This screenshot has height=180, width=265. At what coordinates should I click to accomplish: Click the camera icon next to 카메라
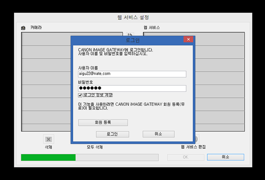pyautogui.click(x=23, y=28)
